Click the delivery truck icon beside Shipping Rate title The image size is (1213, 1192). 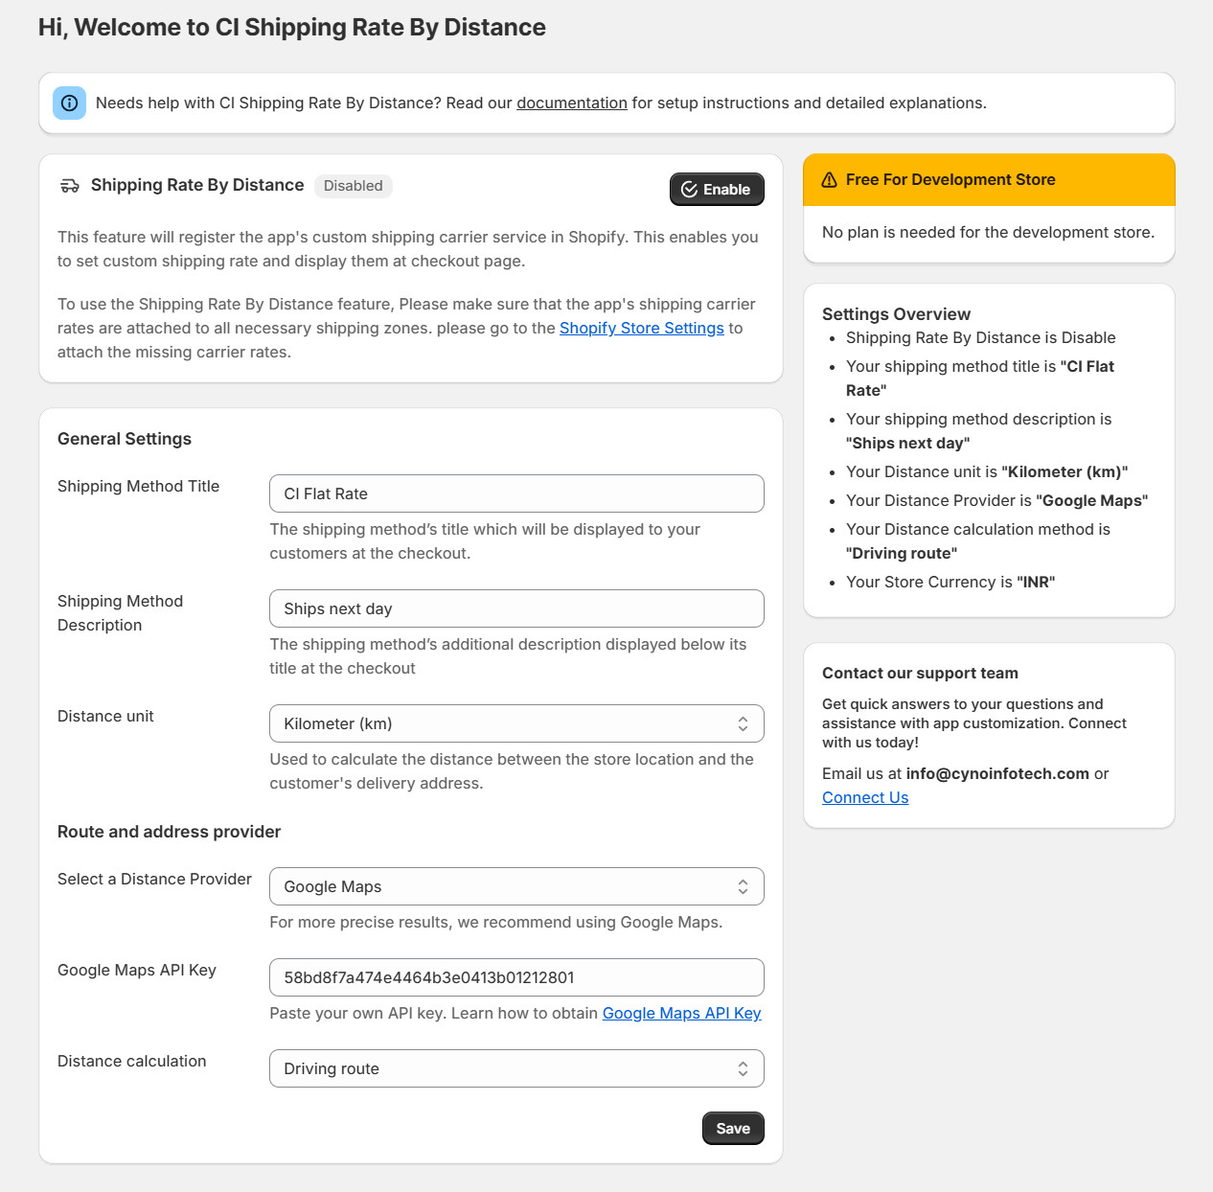click(70, 186)
